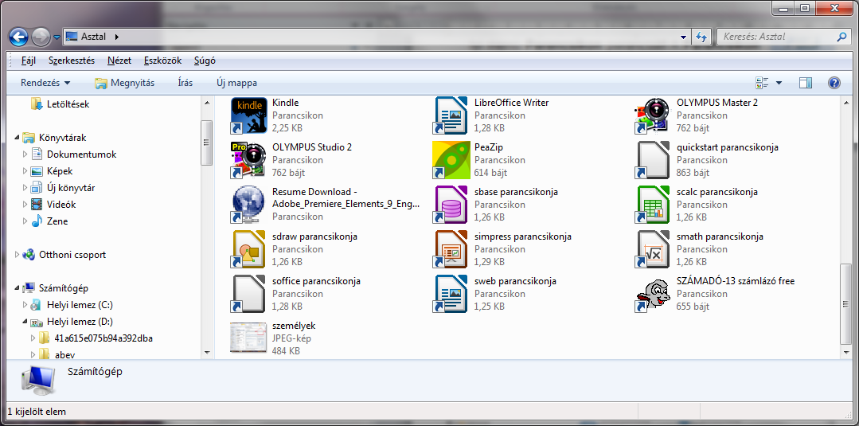859x426 pixels.
Task: Open the Nézet menu
Action: click(119, 61)
